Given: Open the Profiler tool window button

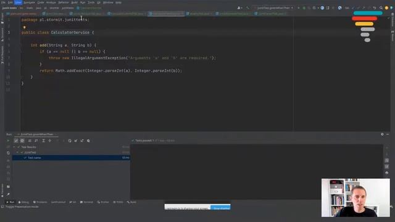Looking at the screenshot, I should (x=103, y=202).
